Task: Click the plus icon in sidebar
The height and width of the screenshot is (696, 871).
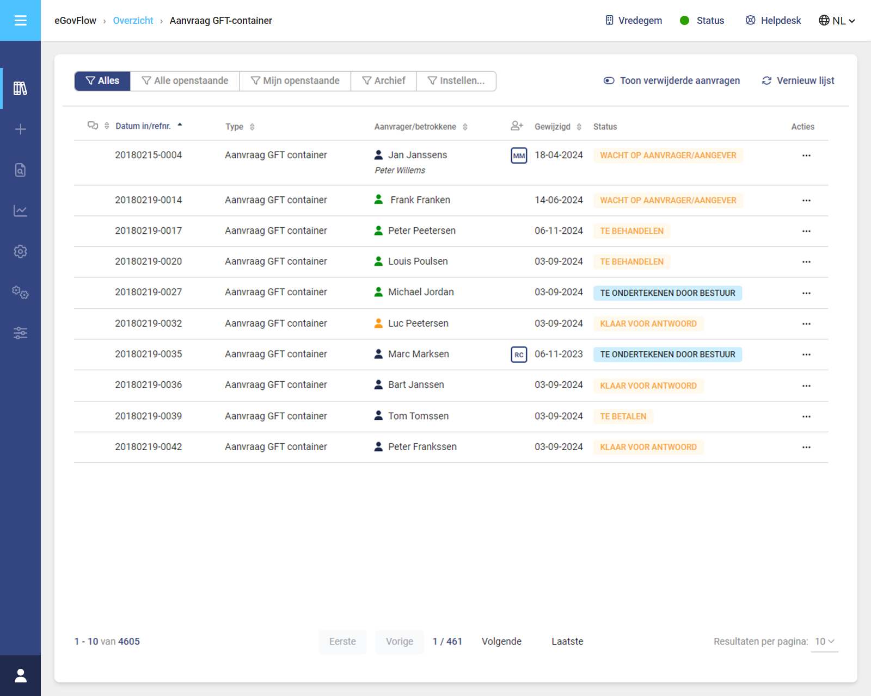Action: (x=20, y=129)
